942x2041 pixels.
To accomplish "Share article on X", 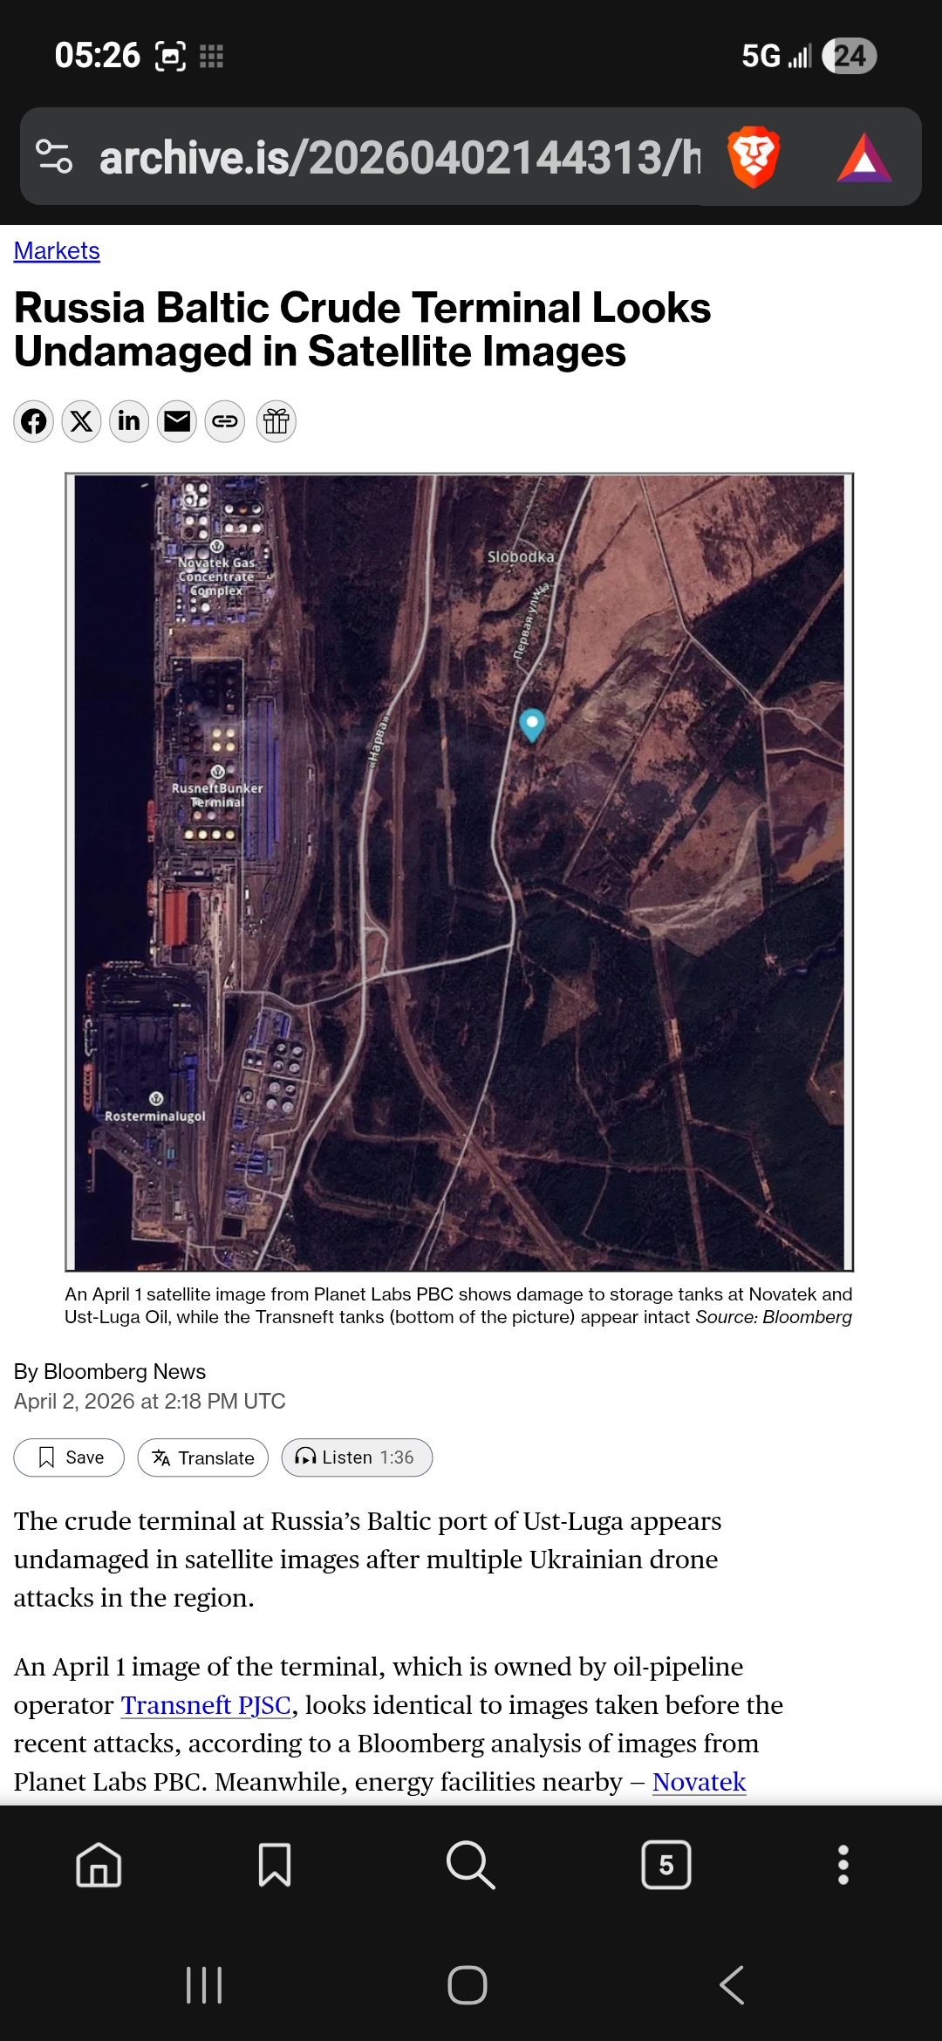I will 81,422.
